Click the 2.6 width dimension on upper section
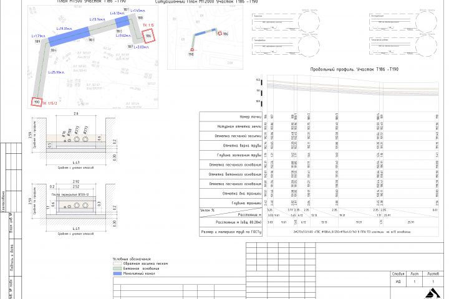 click(x=76, y=113)
